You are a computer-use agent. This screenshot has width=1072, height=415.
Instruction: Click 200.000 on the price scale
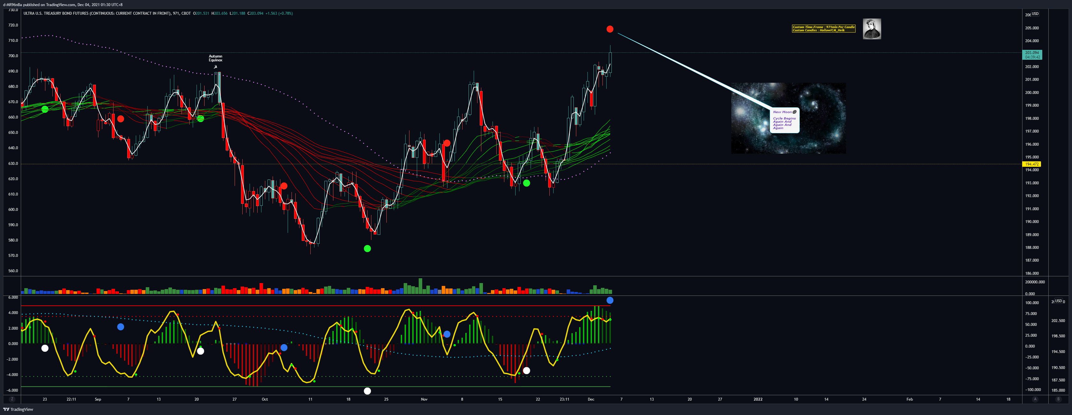[x=1032, y=93]
